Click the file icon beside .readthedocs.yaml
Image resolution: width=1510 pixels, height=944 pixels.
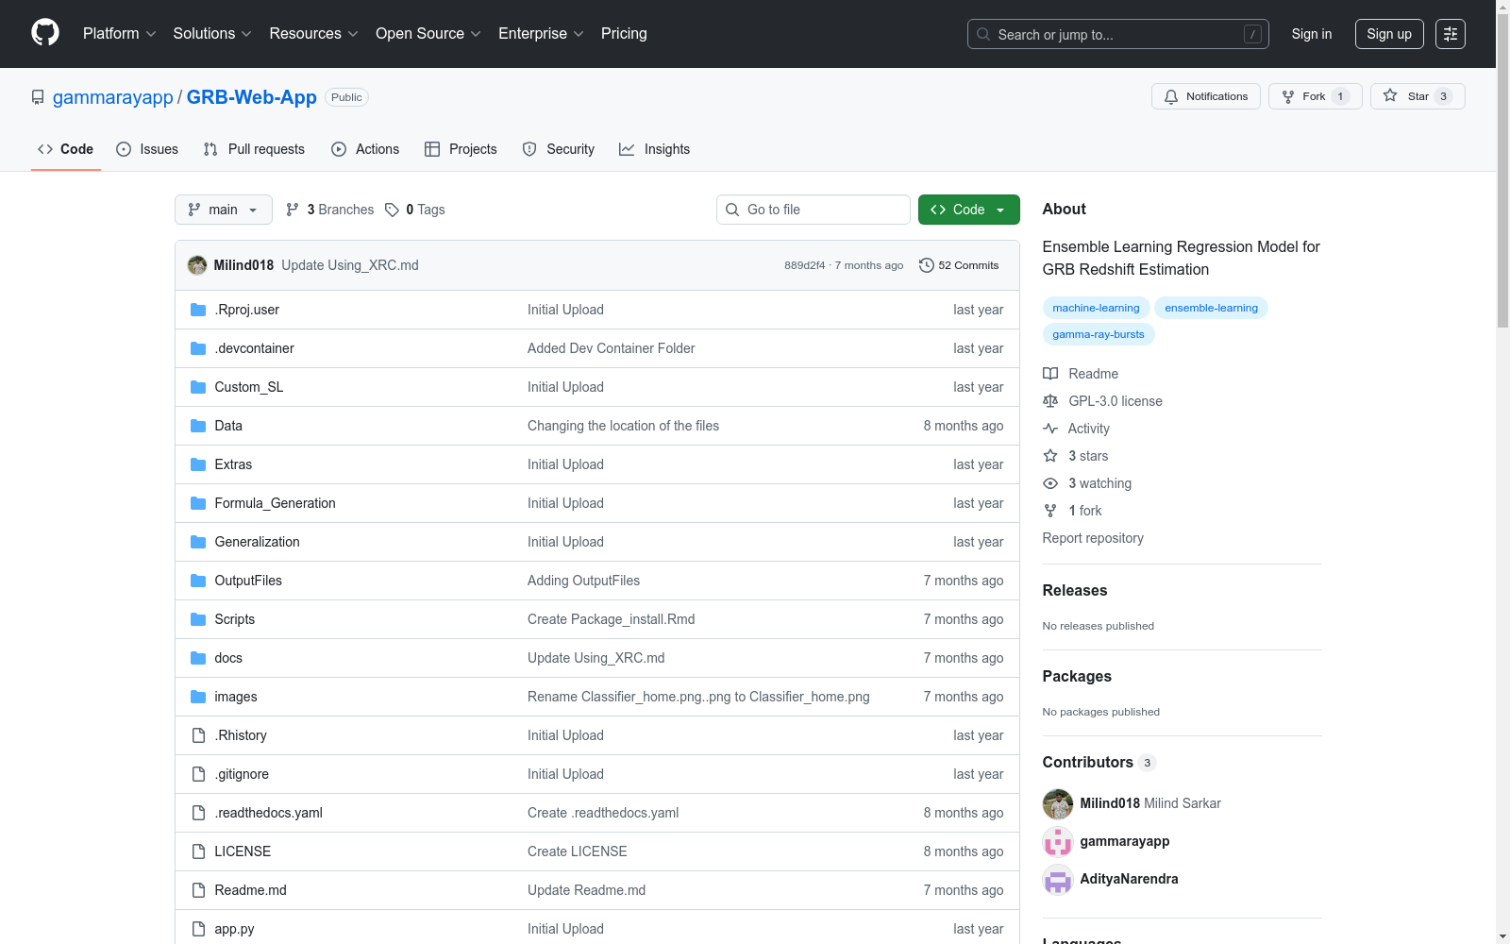(x=198, y=813)
